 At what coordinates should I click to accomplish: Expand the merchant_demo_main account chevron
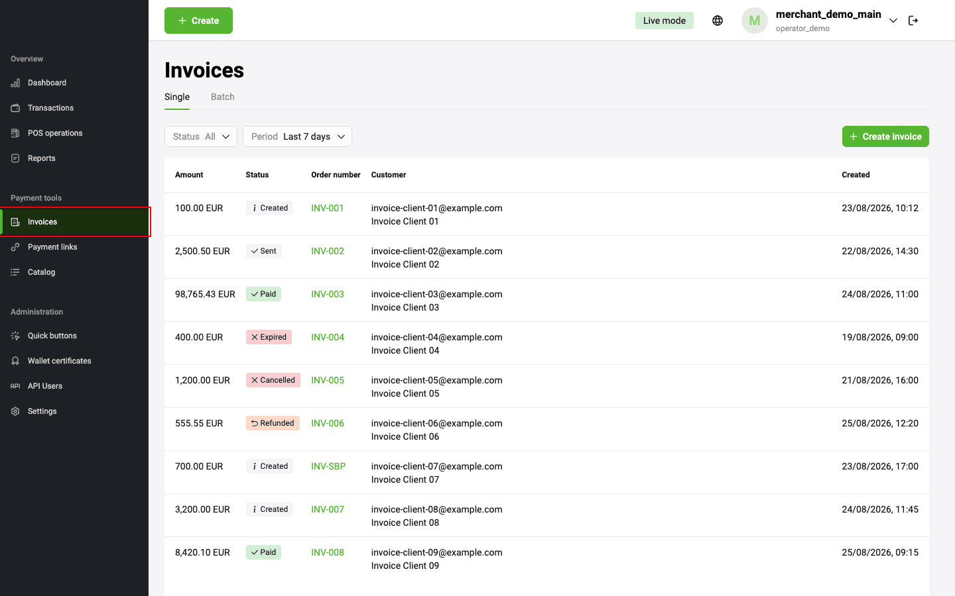click(893, 21)
